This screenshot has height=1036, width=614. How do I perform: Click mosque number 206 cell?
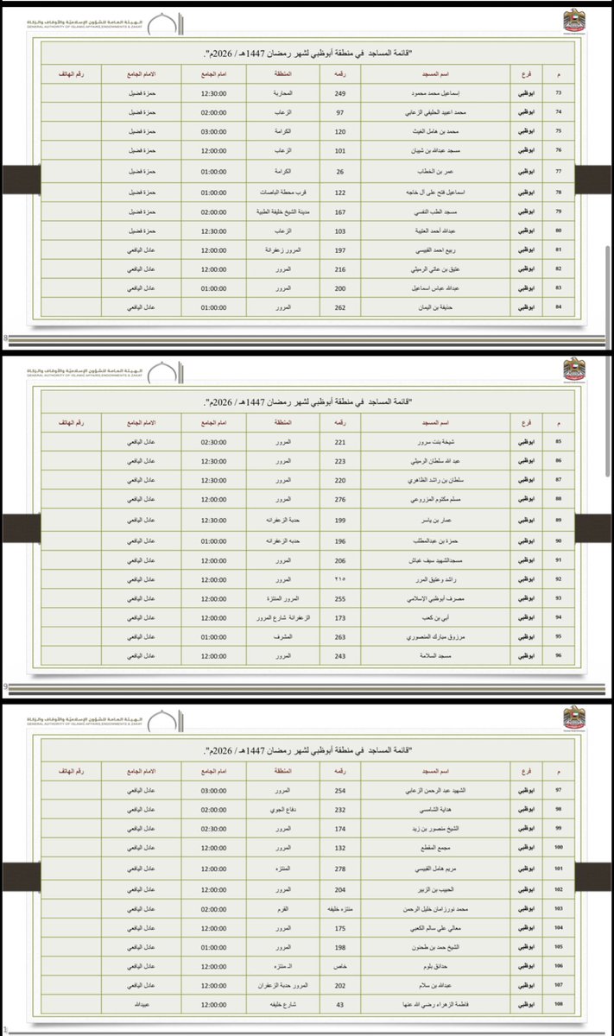[x=340, y=561]
